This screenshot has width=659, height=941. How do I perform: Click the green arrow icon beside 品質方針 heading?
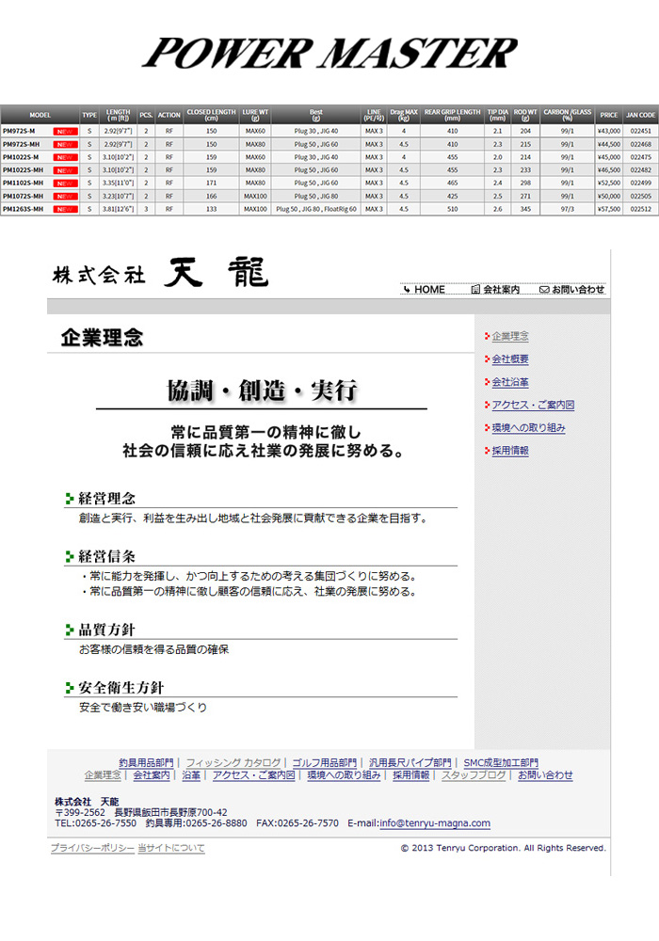click(x=70, y=630)
